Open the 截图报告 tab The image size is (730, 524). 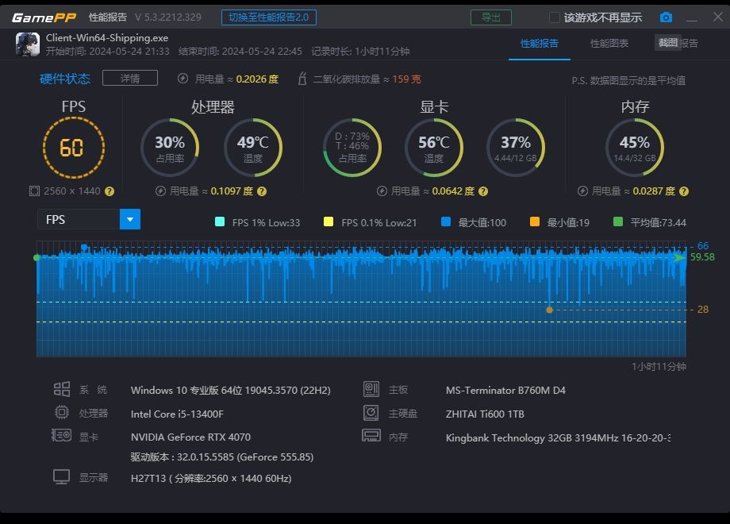(x=678, y=44)
